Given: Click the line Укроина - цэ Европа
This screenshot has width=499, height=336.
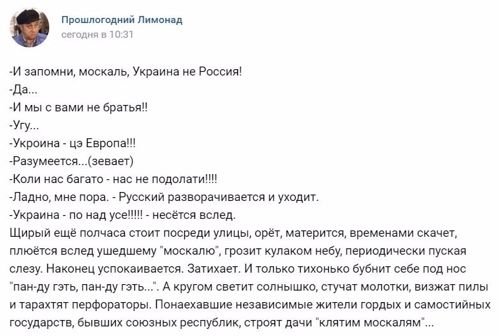Looking at the screenshot, I should tap(72, 143).
